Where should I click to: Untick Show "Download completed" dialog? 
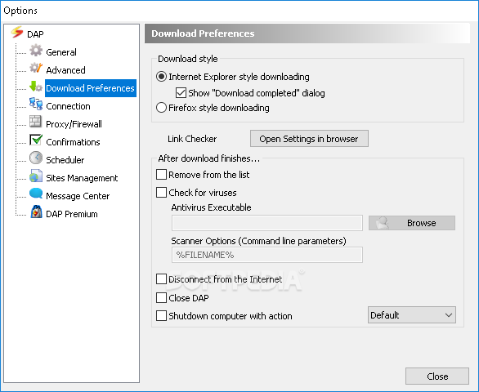tap(181, 93)
